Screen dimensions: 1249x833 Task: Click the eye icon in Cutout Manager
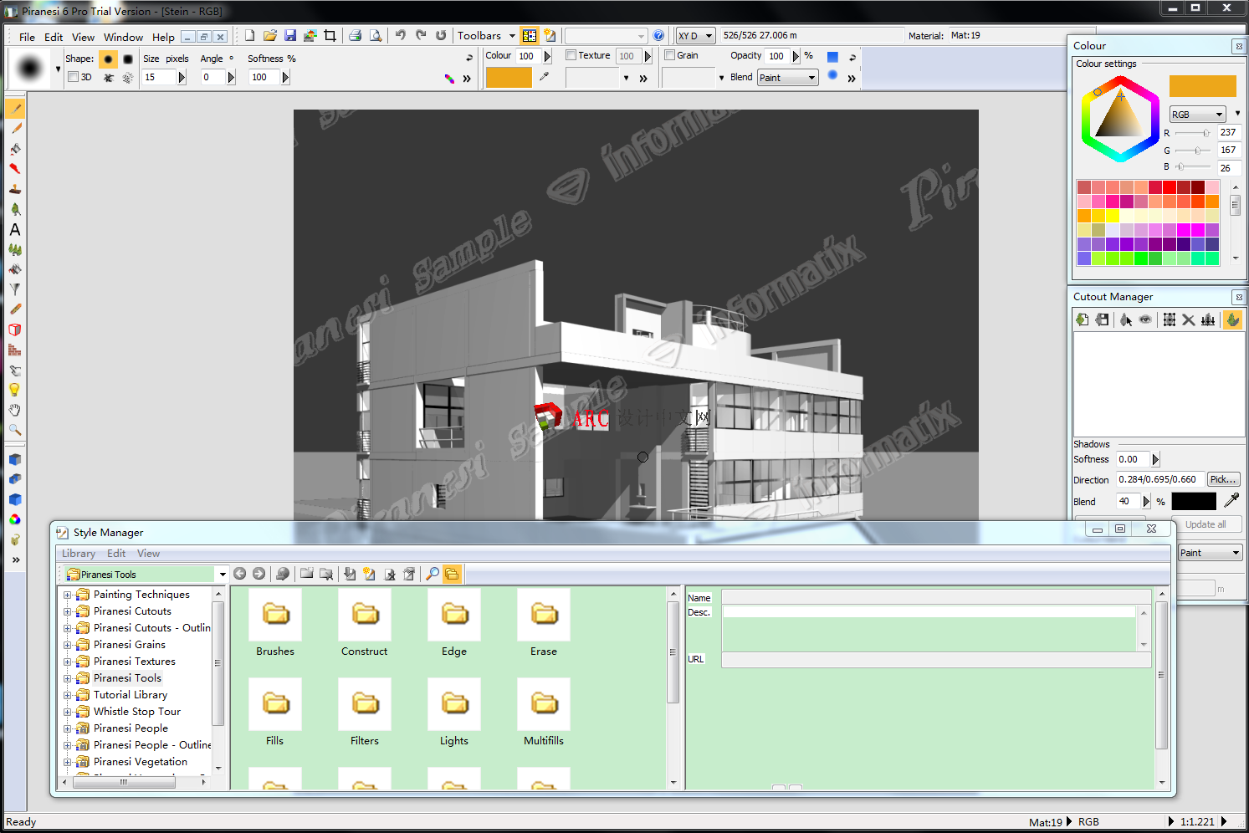1145,319
